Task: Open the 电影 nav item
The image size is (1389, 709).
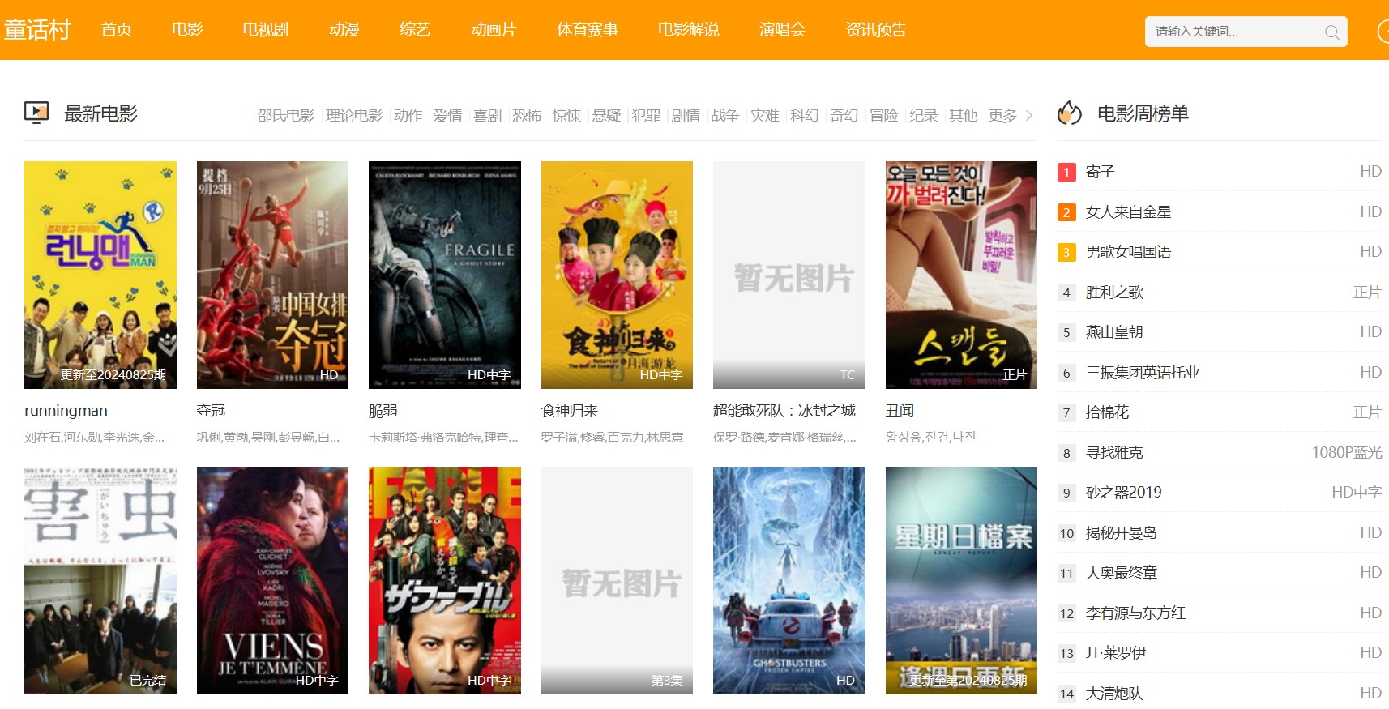Action: click(187, 30)
